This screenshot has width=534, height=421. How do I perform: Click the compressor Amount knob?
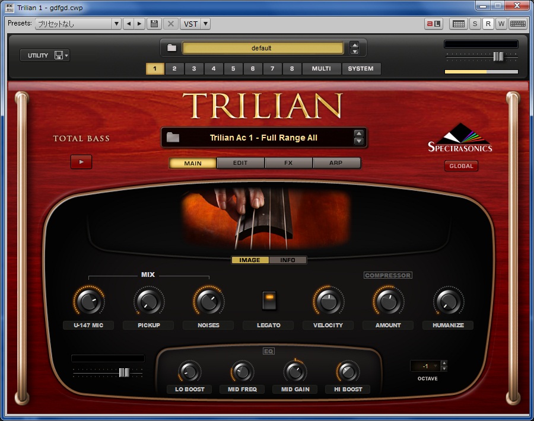[x=389, y=301]
